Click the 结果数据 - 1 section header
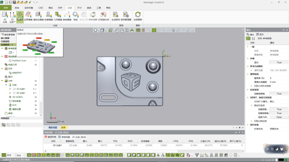This screenshot has height=162, width=289. click(x=8, y=45)
